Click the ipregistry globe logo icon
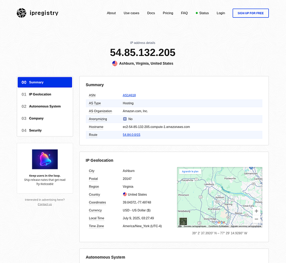This screenshot has height=263, width=286. pos(21,13)
